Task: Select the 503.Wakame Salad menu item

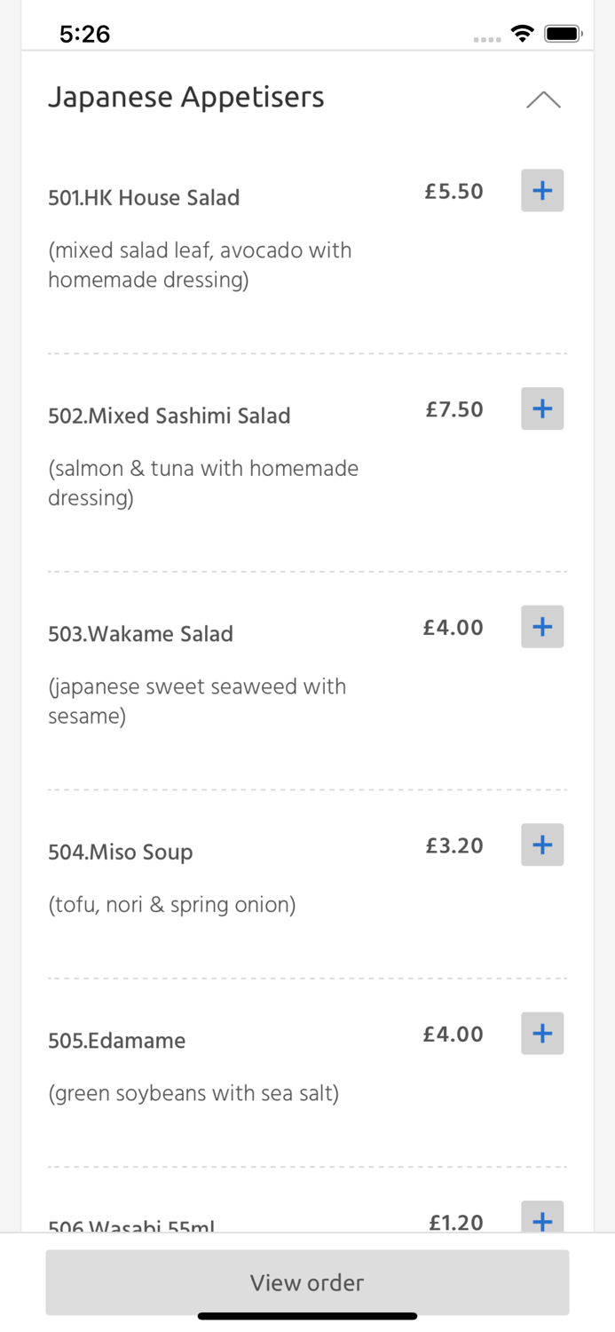Action: (141, 634)
